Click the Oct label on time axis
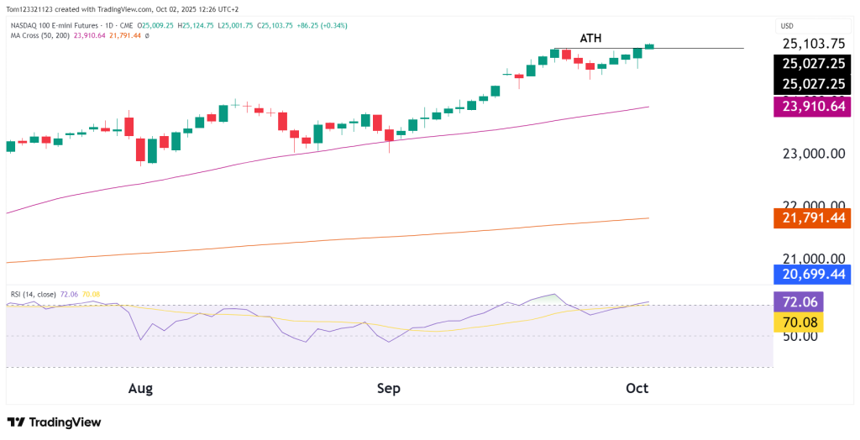860x440 pixels. pos(637,389)
